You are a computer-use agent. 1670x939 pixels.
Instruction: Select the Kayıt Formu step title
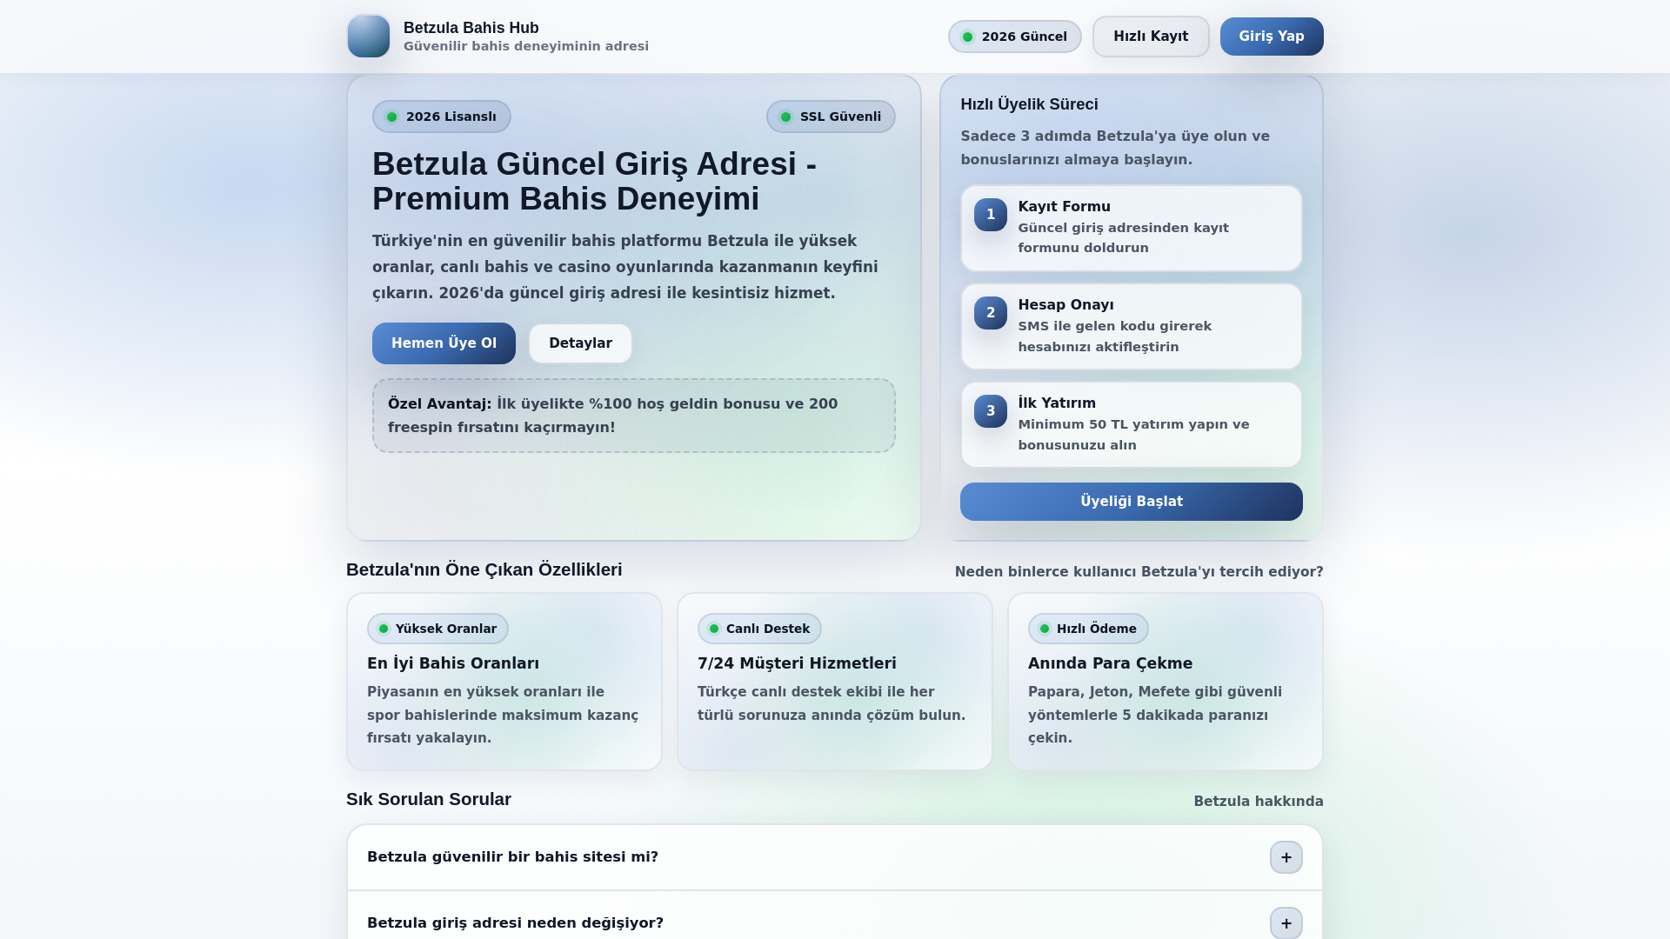pos(1064,207)
